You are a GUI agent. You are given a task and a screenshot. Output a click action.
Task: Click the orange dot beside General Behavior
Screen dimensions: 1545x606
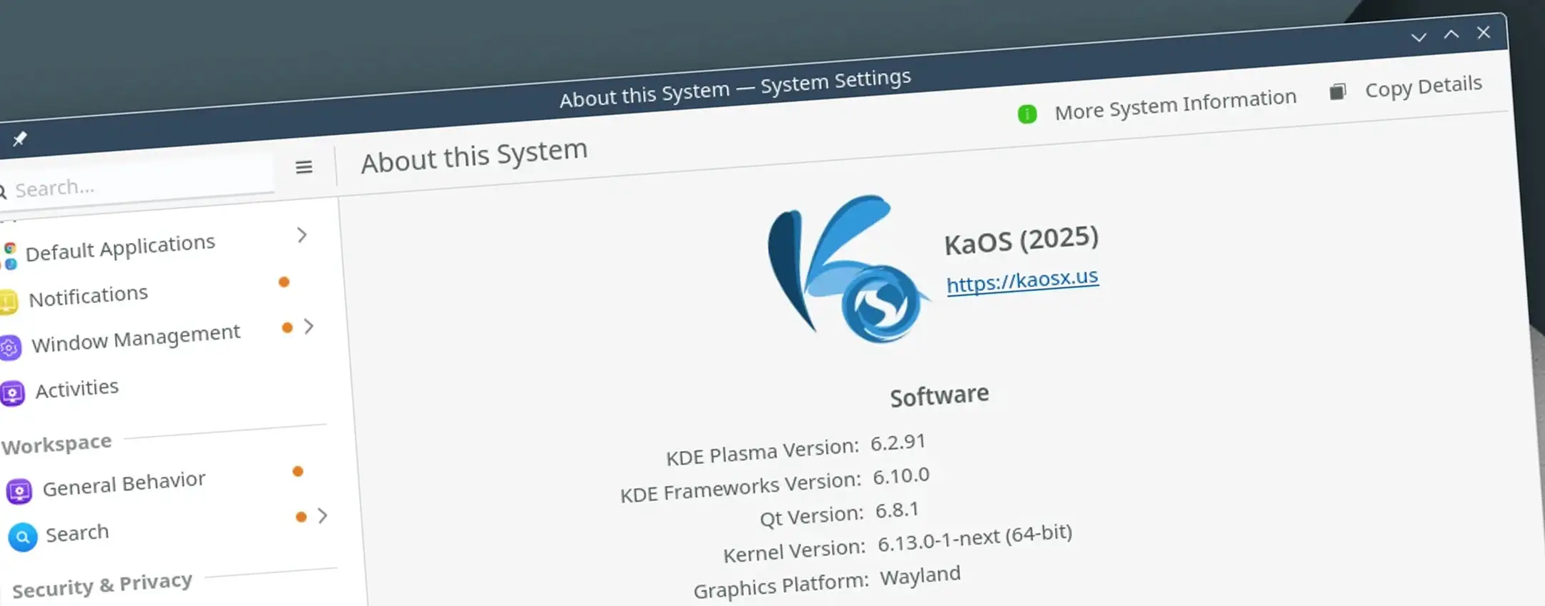click(298, 471)
